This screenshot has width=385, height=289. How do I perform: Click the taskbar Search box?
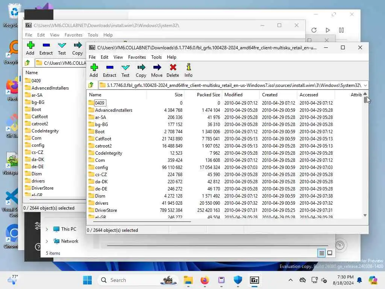point(138,280)
